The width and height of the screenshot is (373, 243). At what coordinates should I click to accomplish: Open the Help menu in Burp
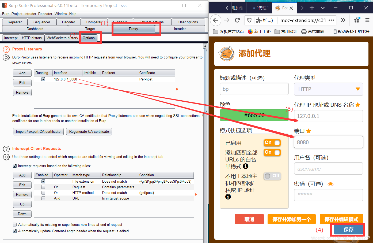73,14
